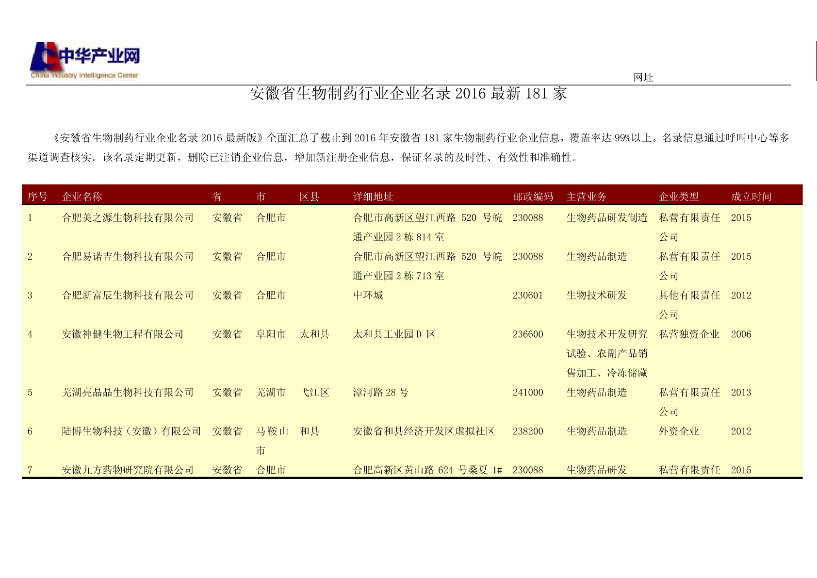Click city cell 马鞍山市
Screen dimensions: 817x578
tap(272, 441)
